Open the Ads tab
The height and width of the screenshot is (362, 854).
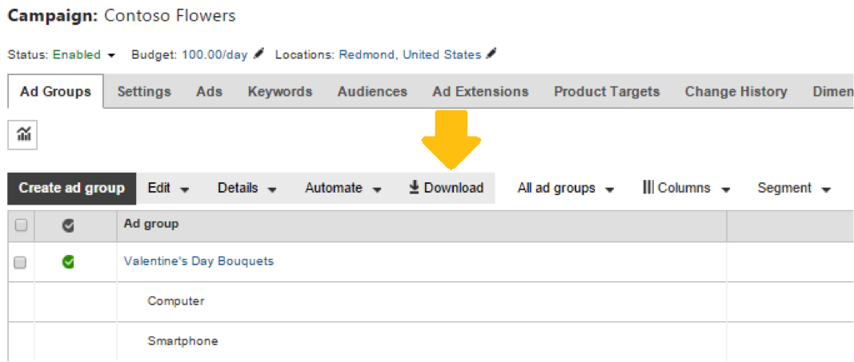click(209, 91)
